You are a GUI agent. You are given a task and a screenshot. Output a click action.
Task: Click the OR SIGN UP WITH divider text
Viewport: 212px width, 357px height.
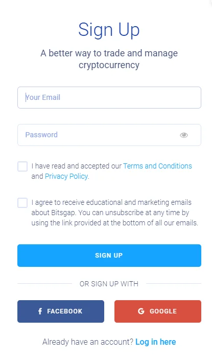[109, 284]
